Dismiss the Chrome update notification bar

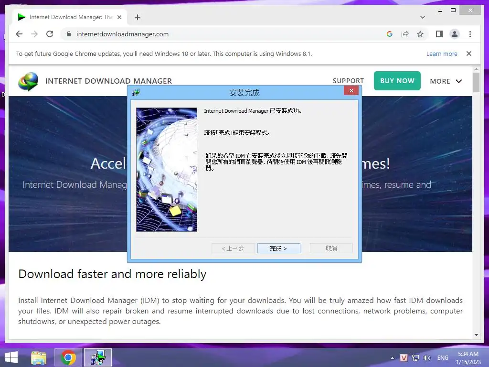coord(469,54)
